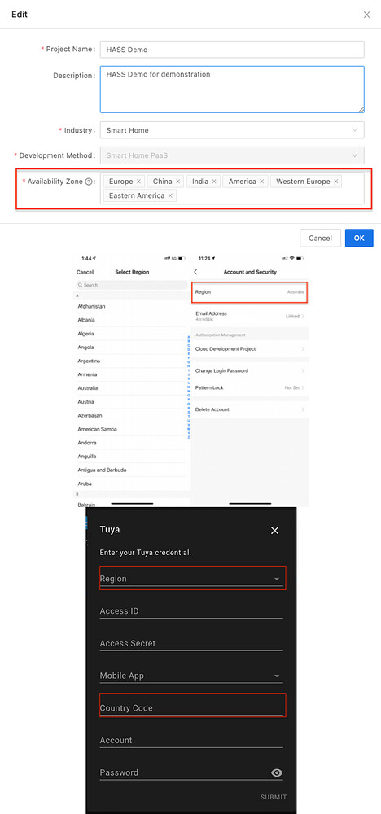This screenshot has height=814, width=381.
Task: Select Argentina in region list
Action: [x=131, y=361]
